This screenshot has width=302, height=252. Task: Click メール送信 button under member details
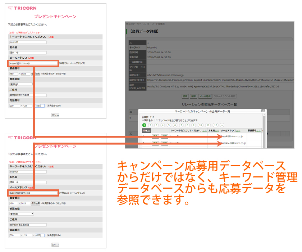coord(205,96)
